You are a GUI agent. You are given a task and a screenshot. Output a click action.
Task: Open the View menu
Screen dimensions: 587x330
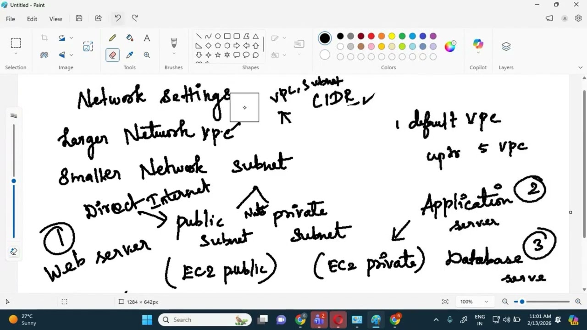(55, 19)
